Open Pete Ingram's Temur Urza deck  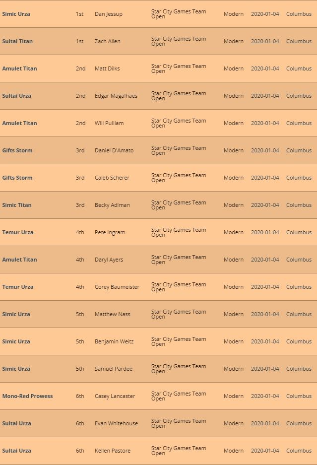coord(18,232)
